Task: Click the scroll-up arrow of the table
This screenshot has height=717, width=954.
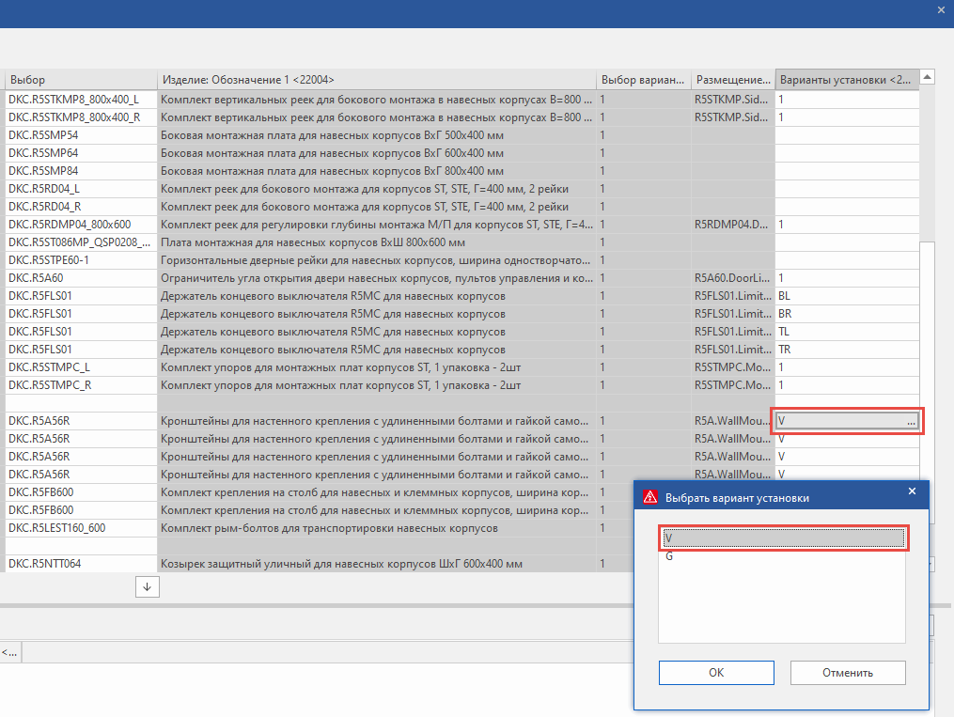Action: pos(927,77)
